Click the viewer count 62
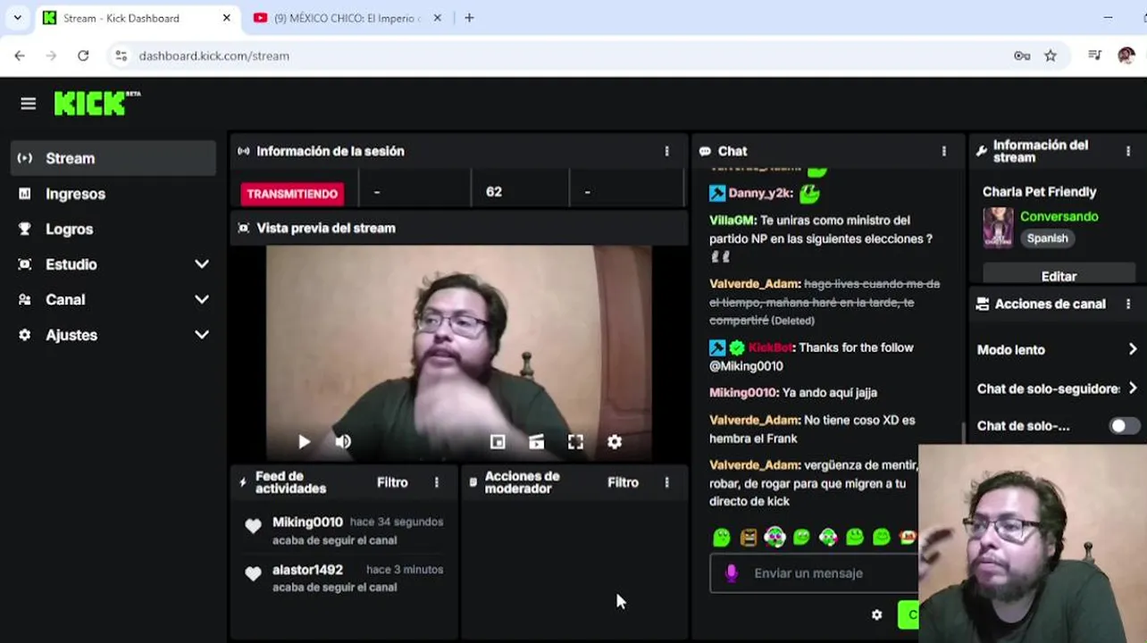This screenshot has height=643, width=1147. [493, 192]
